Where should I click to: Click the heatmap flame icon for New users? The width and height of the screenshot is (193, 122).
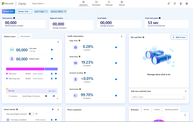pos(52,73)
